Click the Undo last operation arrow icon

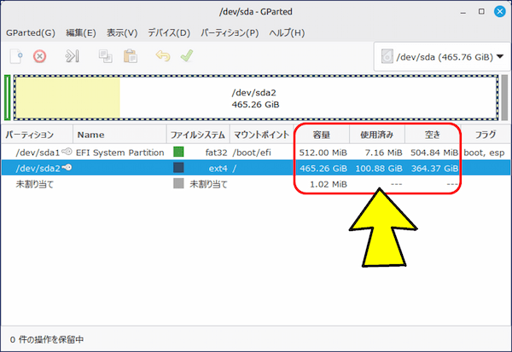coord(163,57)
